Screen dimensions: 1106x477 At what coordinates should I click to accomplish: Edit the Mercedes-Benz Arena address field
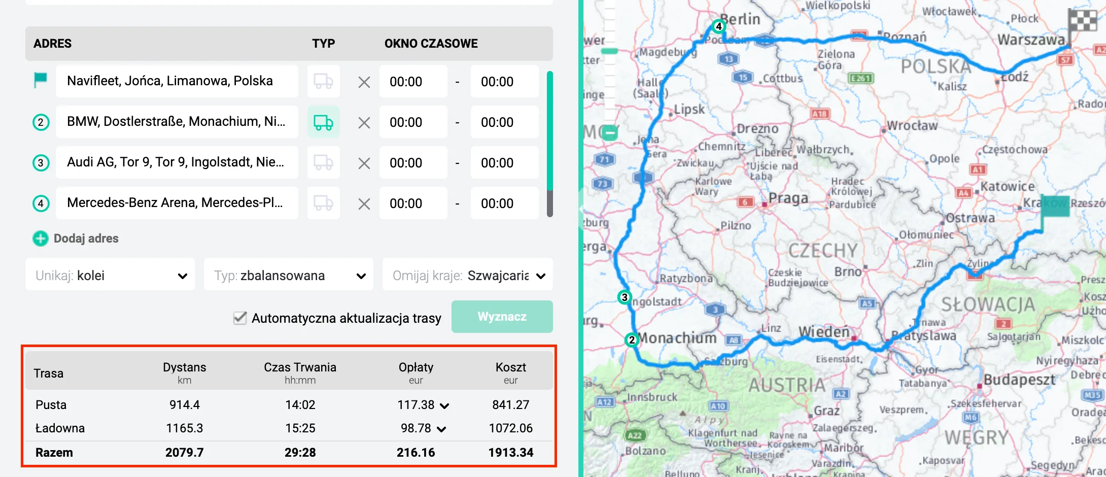(177, 203)
